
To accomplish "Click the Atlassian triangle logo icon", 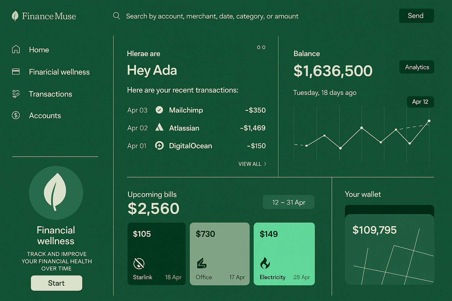I will pyautogui.click(x=159, y=127).
